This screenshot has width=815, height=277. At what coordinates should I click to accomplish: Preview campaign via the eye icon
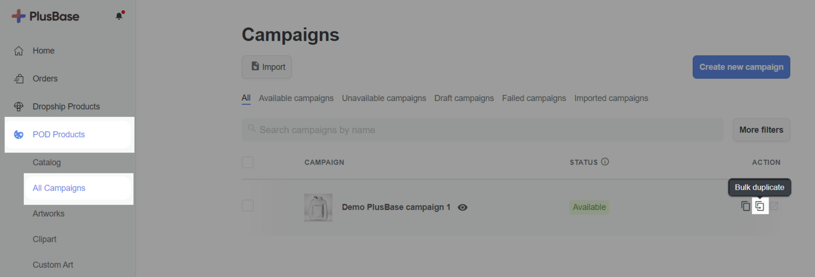(x=463, y=207)
